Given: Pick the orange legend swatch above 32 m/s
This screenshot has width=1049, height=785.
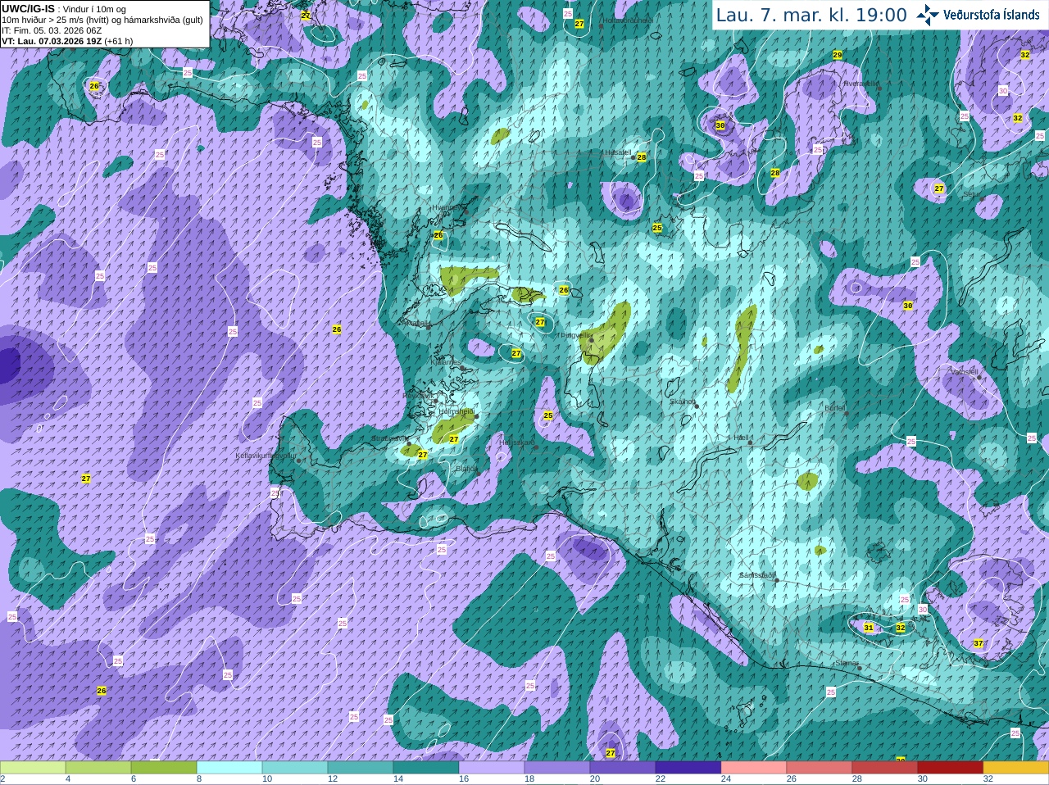Looking at the screenshot, I should click(x=1016, y=768).
